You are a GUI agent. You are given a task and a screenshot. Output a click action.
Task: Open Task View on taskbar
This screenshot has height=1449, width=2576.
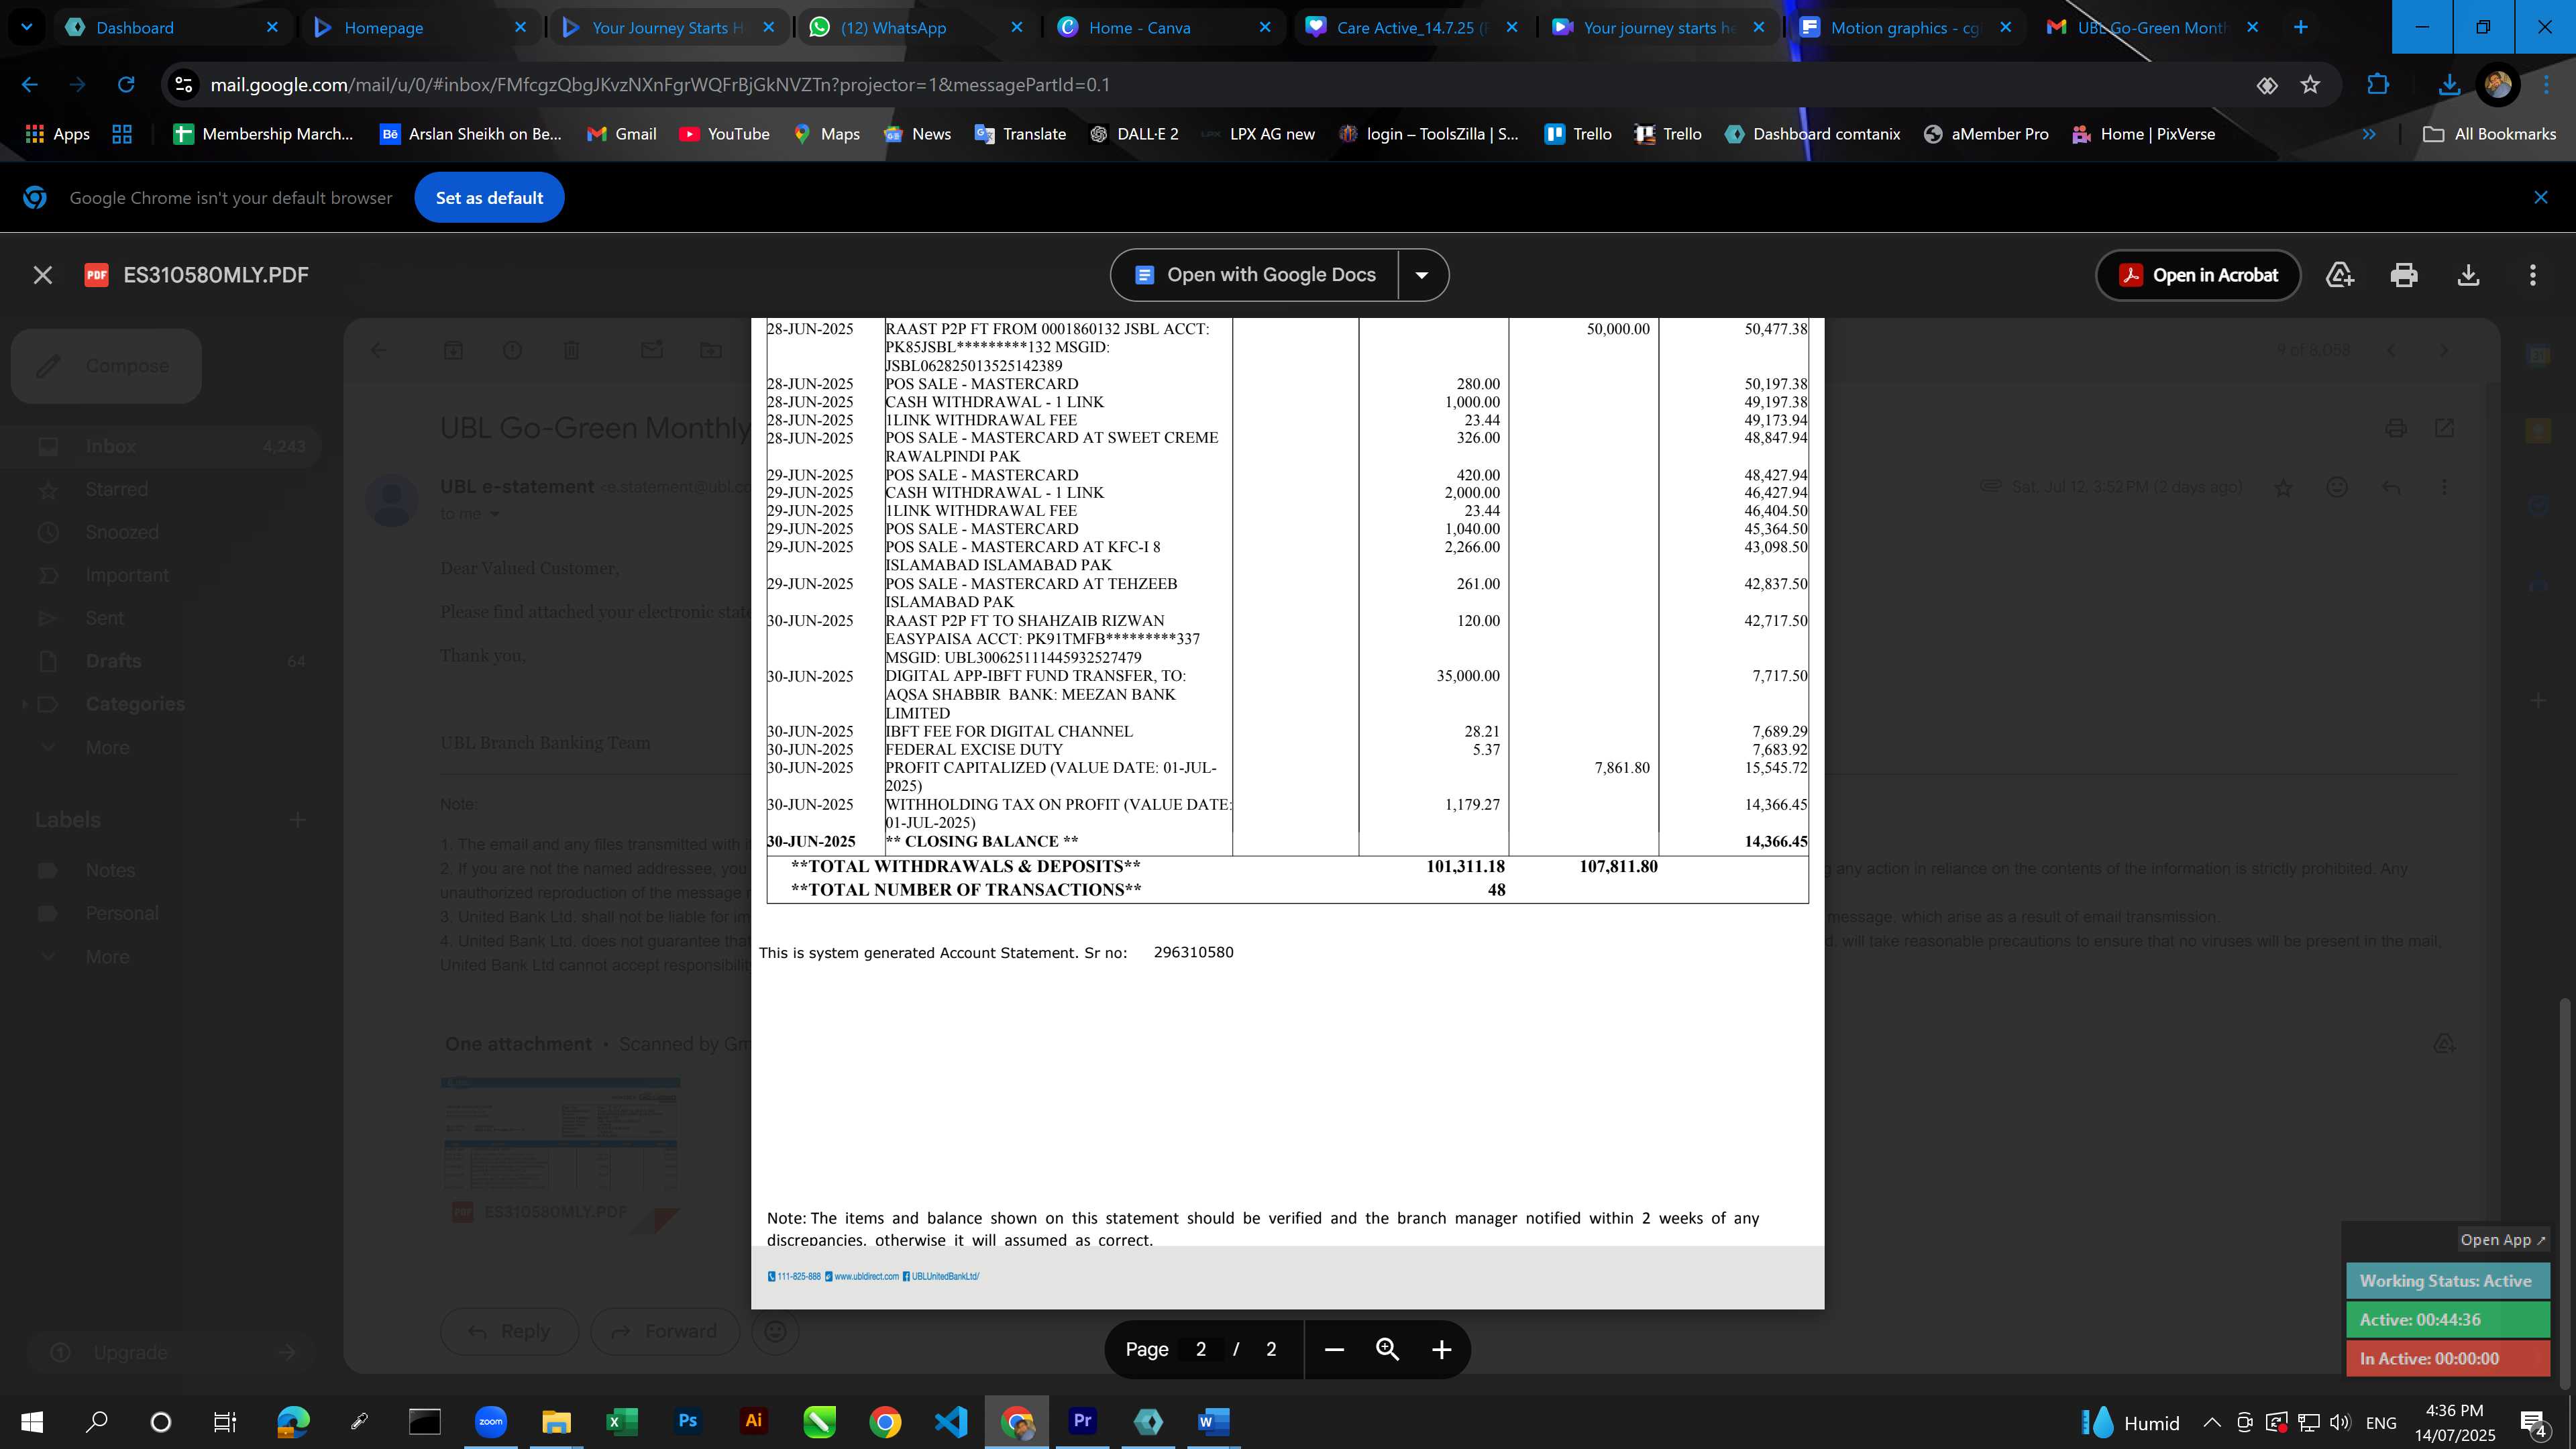coord(225,1422)
